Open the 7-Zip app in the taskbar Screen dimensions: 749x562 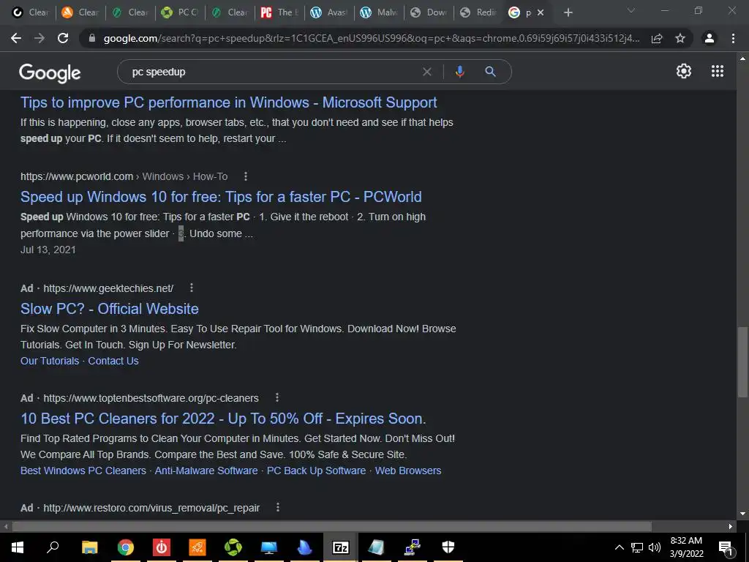point(341,547)
